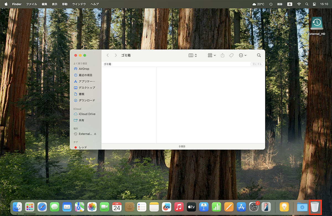Open Mail from the Dock

(x=67, y=207)
